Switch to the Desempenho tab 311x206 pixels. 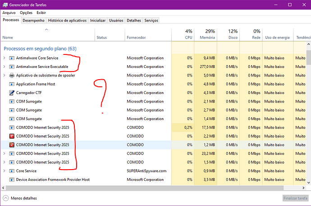(x=33, y=21)
